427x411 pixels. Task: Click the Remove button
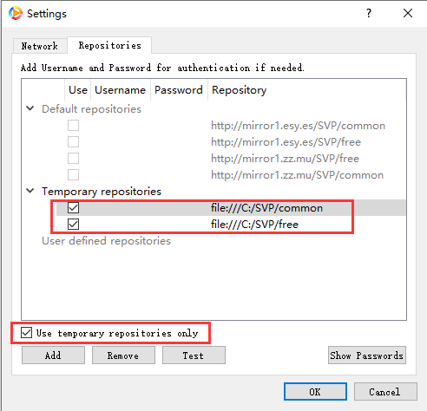(x=123, y=356)
